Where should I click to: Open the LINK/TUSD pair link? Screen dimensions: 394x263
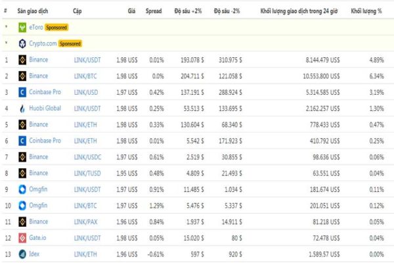(87, 173)
